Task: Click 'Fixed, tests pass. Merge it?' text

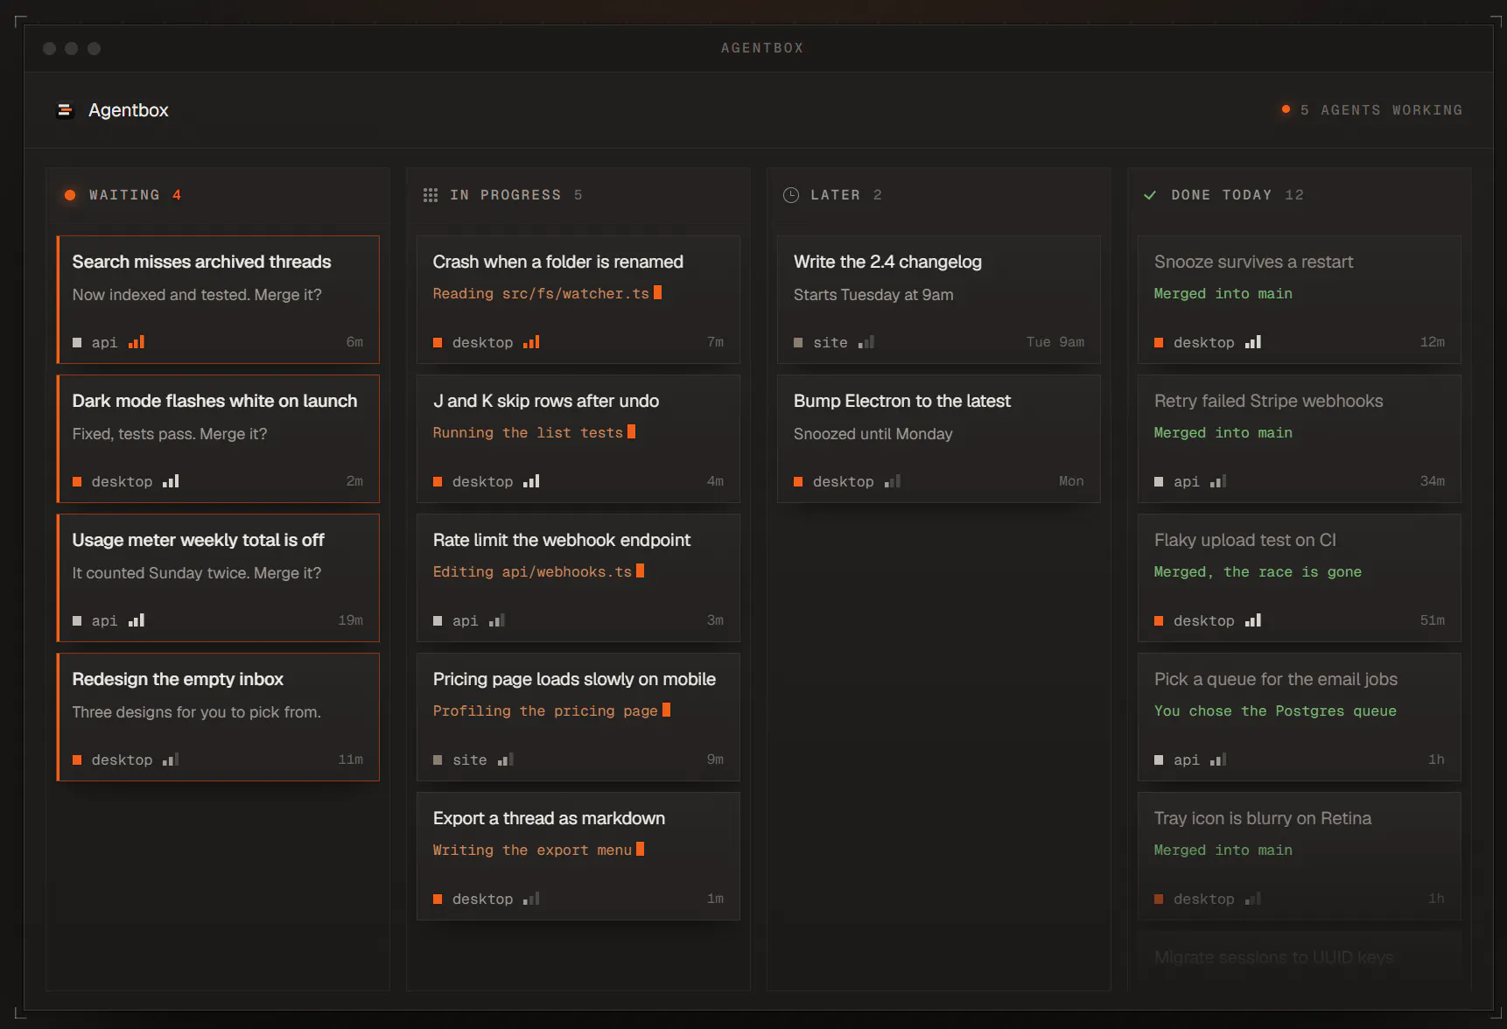Action: [170, 434]
